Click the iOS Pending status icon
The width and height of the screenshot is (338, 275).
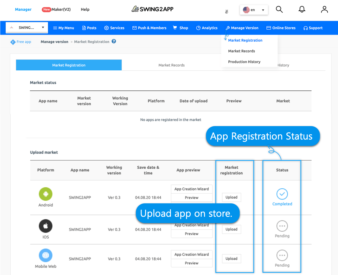282,226
